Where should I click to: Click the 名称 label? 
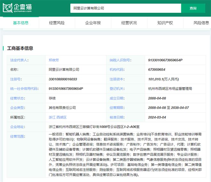(14, 70)
